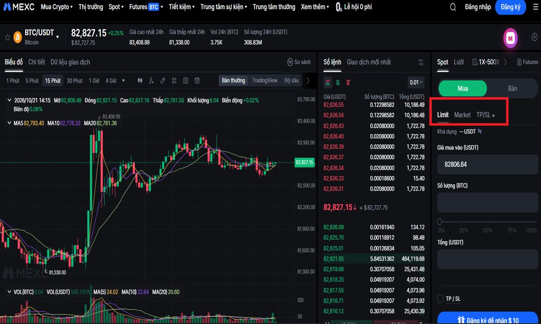This screenshot has width=541, height=324.
Task: Click the Đăng nhập login link
Action: tap(478, 7)
